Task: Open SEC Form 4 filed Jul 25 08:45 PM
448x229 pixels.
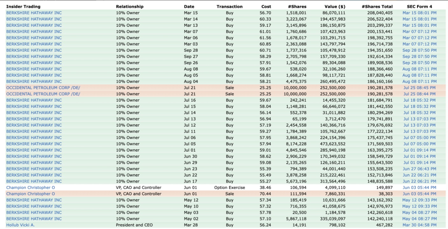Action: [420, 88]
